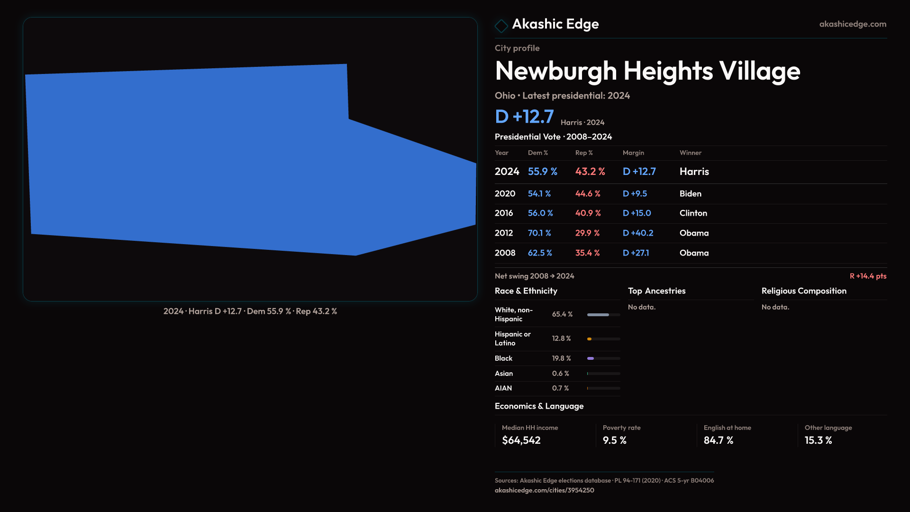Viewport: 910px width, 512px height.
Task: Click the Top Ancestries section heading
Action: pos(656,291)
